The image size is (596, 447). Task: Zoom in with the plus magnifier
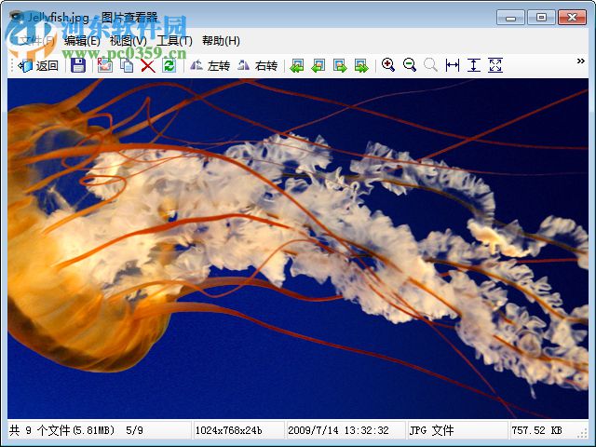pos(388,65)
